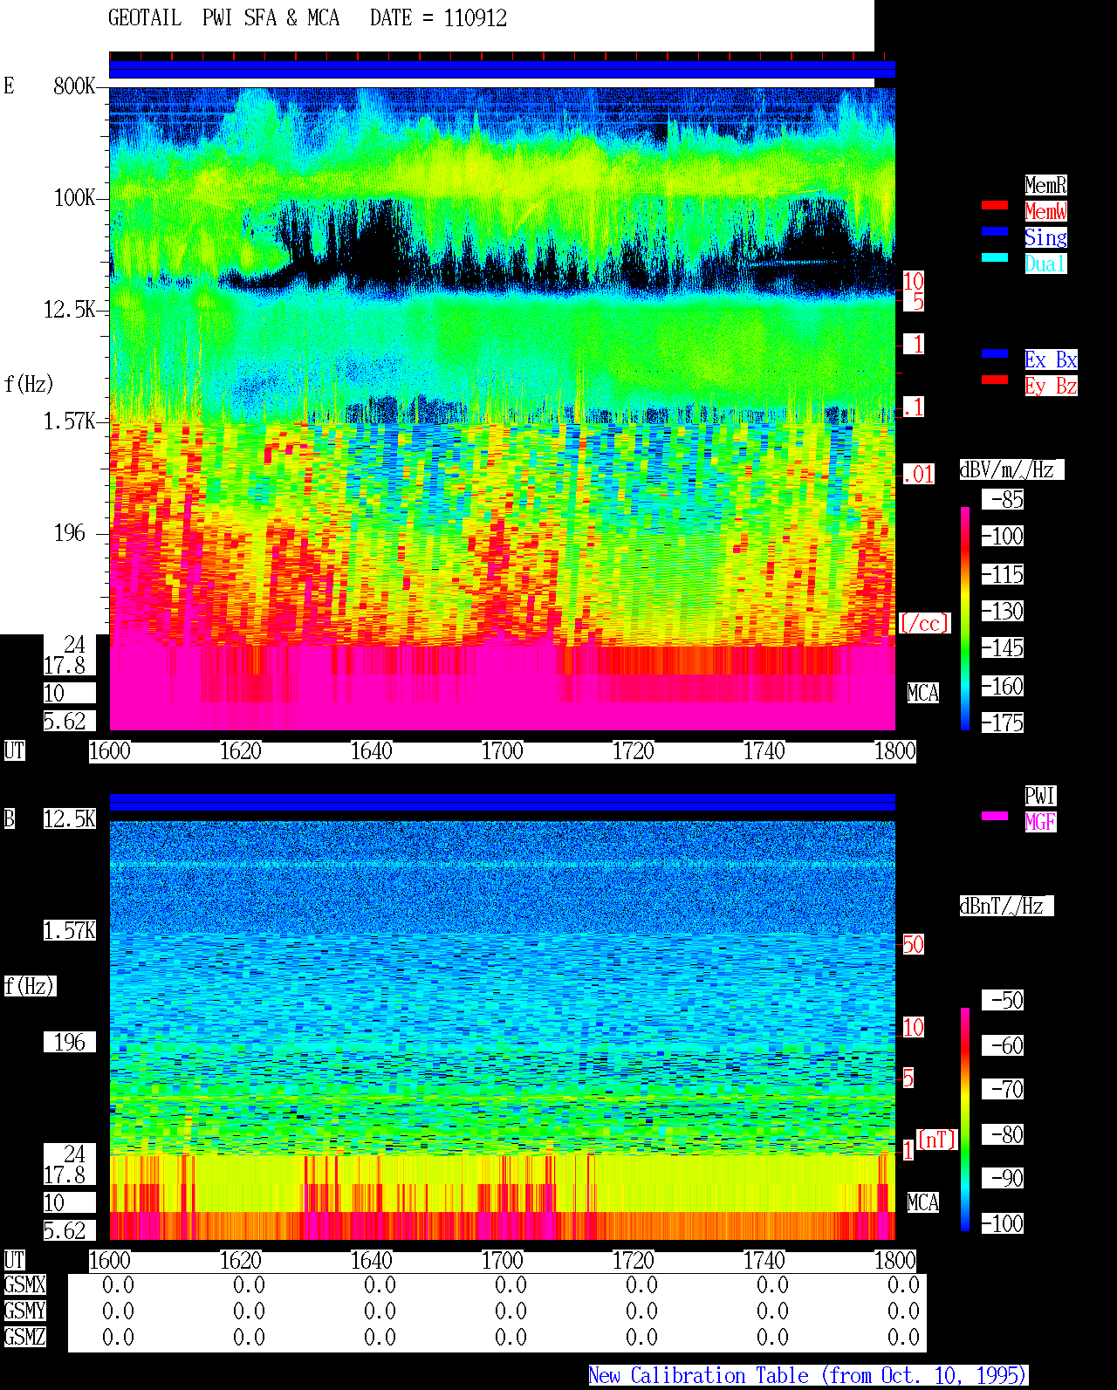Click the title text 'GEOTAIL PWI SFA & MCA'
The height and width of the screenshot is (1390, 1117).
click(223, 18)
